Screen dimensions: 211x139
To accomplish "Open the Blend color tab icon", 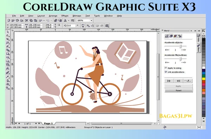I will coord(175,36).
